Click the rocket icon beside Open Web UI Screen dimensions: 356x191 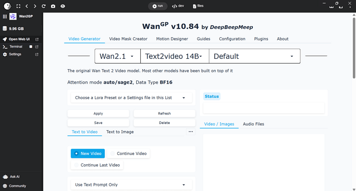(x=5, y=39)
